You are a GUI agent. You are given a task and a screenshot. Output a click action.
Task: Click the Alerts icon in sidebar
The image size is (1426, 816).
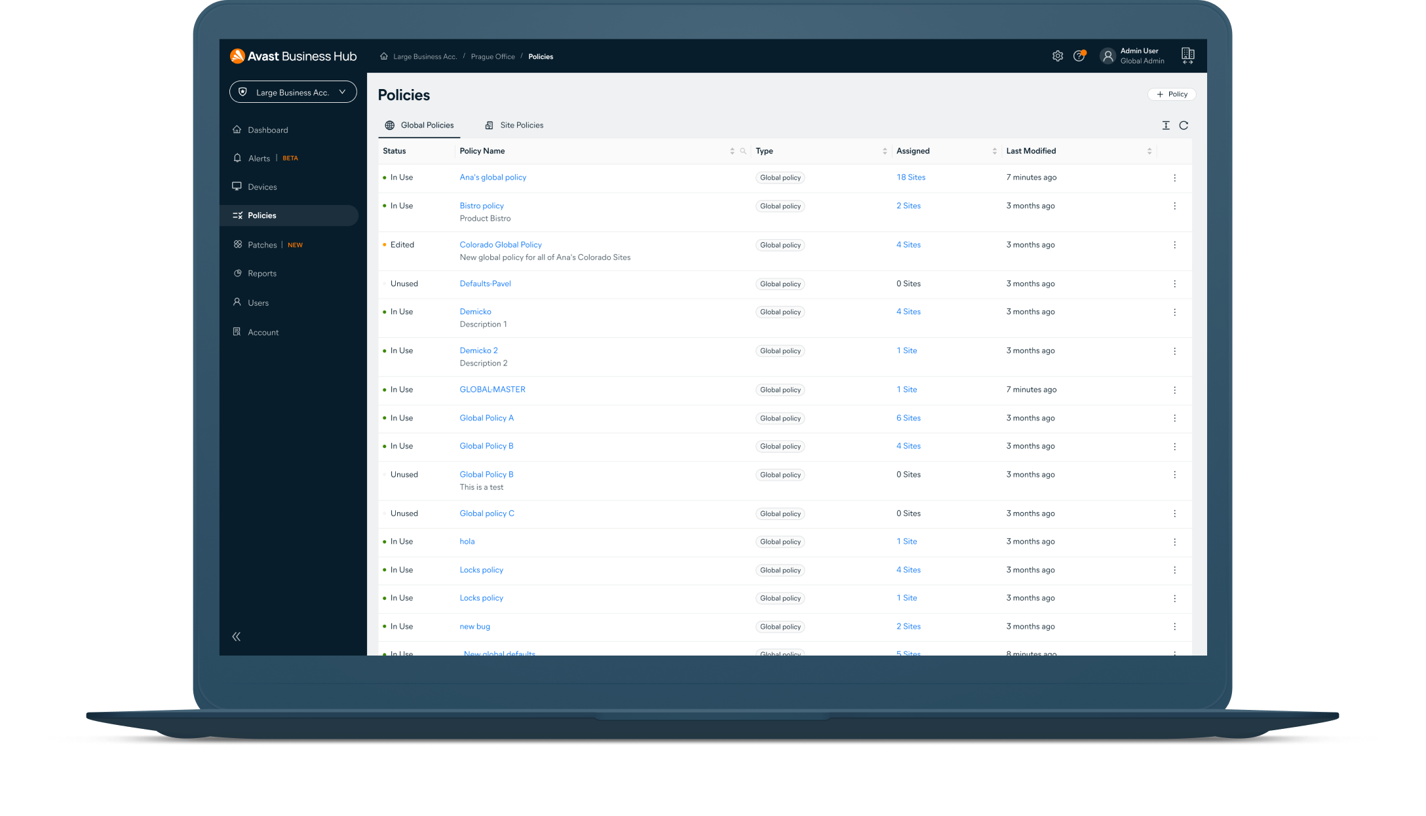(238, 158)
